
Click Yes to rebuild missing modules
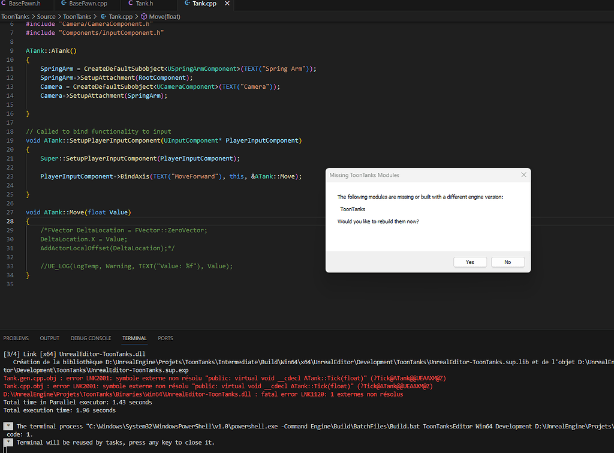[x=469, y=262]
